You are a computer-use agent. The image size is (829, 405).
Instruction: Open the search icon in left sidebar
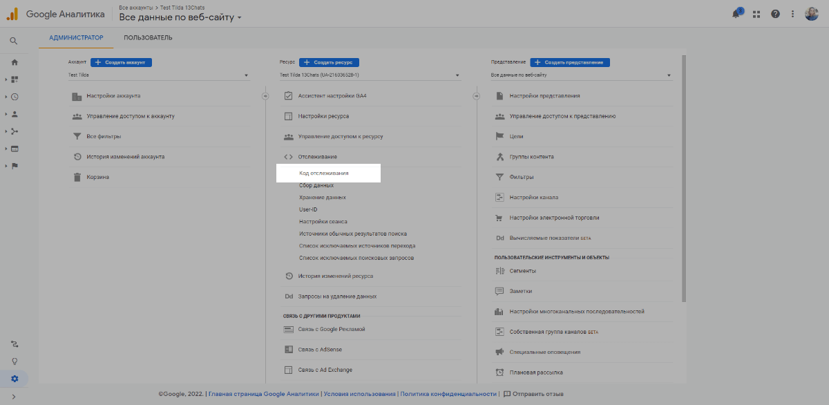coord(14,41)
